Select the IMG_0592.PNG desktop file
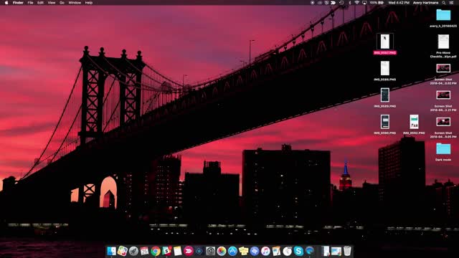This screenshot has height=258, width=459. tap(414, 124)
